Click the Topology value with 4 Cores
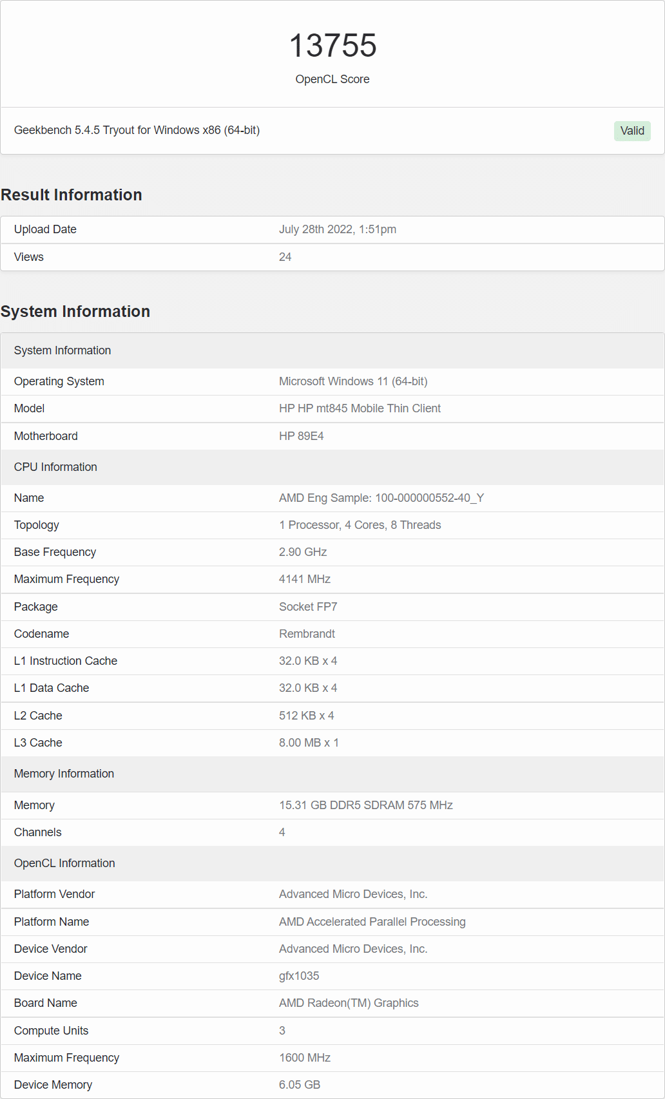This screenshot has width=665, height=1099. [360, 525]
